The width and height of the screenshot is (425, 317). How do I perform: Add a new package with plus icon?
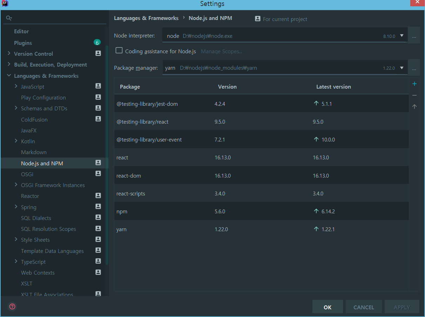tap(414, 84)
